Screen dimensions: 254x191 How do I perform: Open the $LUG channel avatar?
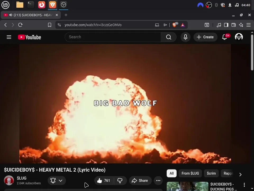pyautogui.click(x=9, y=180)
